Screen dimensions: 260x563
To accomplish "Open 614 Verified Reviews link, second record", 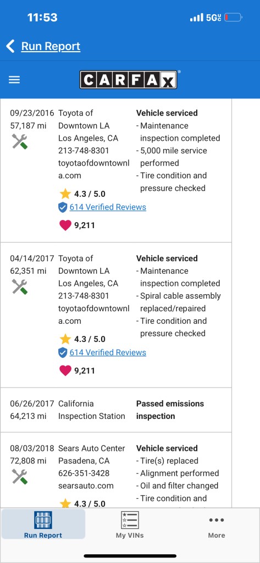I will click(x=108, y=352).
